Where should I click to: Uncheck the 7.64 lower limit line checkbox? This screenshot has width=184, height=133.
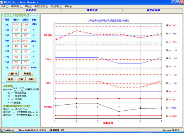167,42
